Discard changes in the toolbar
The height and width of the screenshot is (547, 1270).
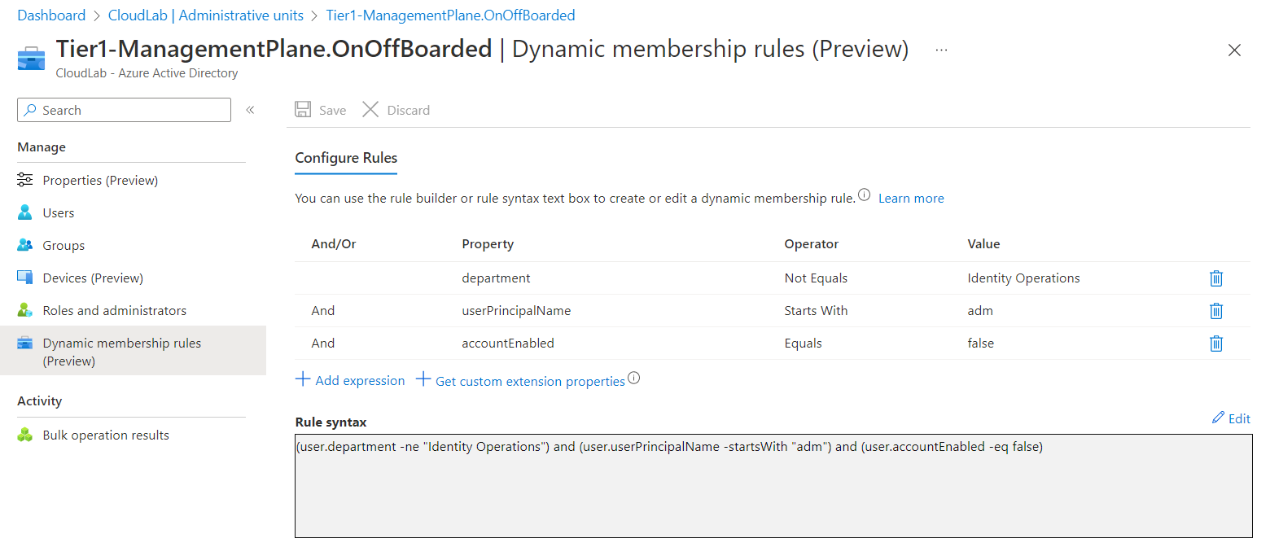pyautogui.click(x=396, y=110)
